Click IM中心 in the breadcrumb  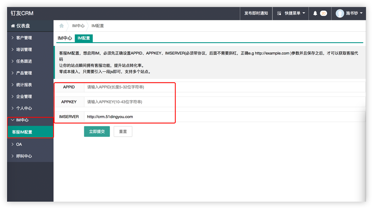coord(78,26)
